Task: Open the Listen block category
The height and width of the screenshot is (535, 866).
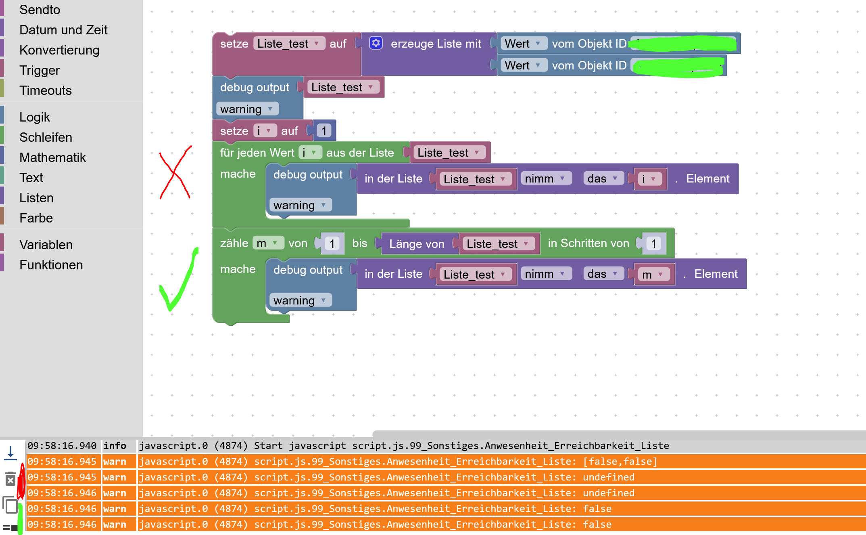Action: click(36, 198)
